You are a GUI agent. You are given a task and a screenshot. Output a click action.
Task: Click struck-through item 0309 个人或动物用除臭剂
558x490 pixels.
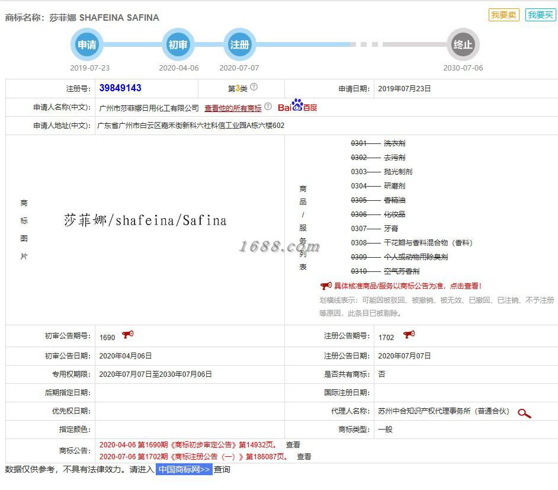pos(399,257)
